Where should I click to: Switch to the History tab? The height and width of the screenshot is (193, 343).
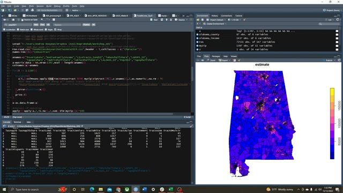pos(214,16)
